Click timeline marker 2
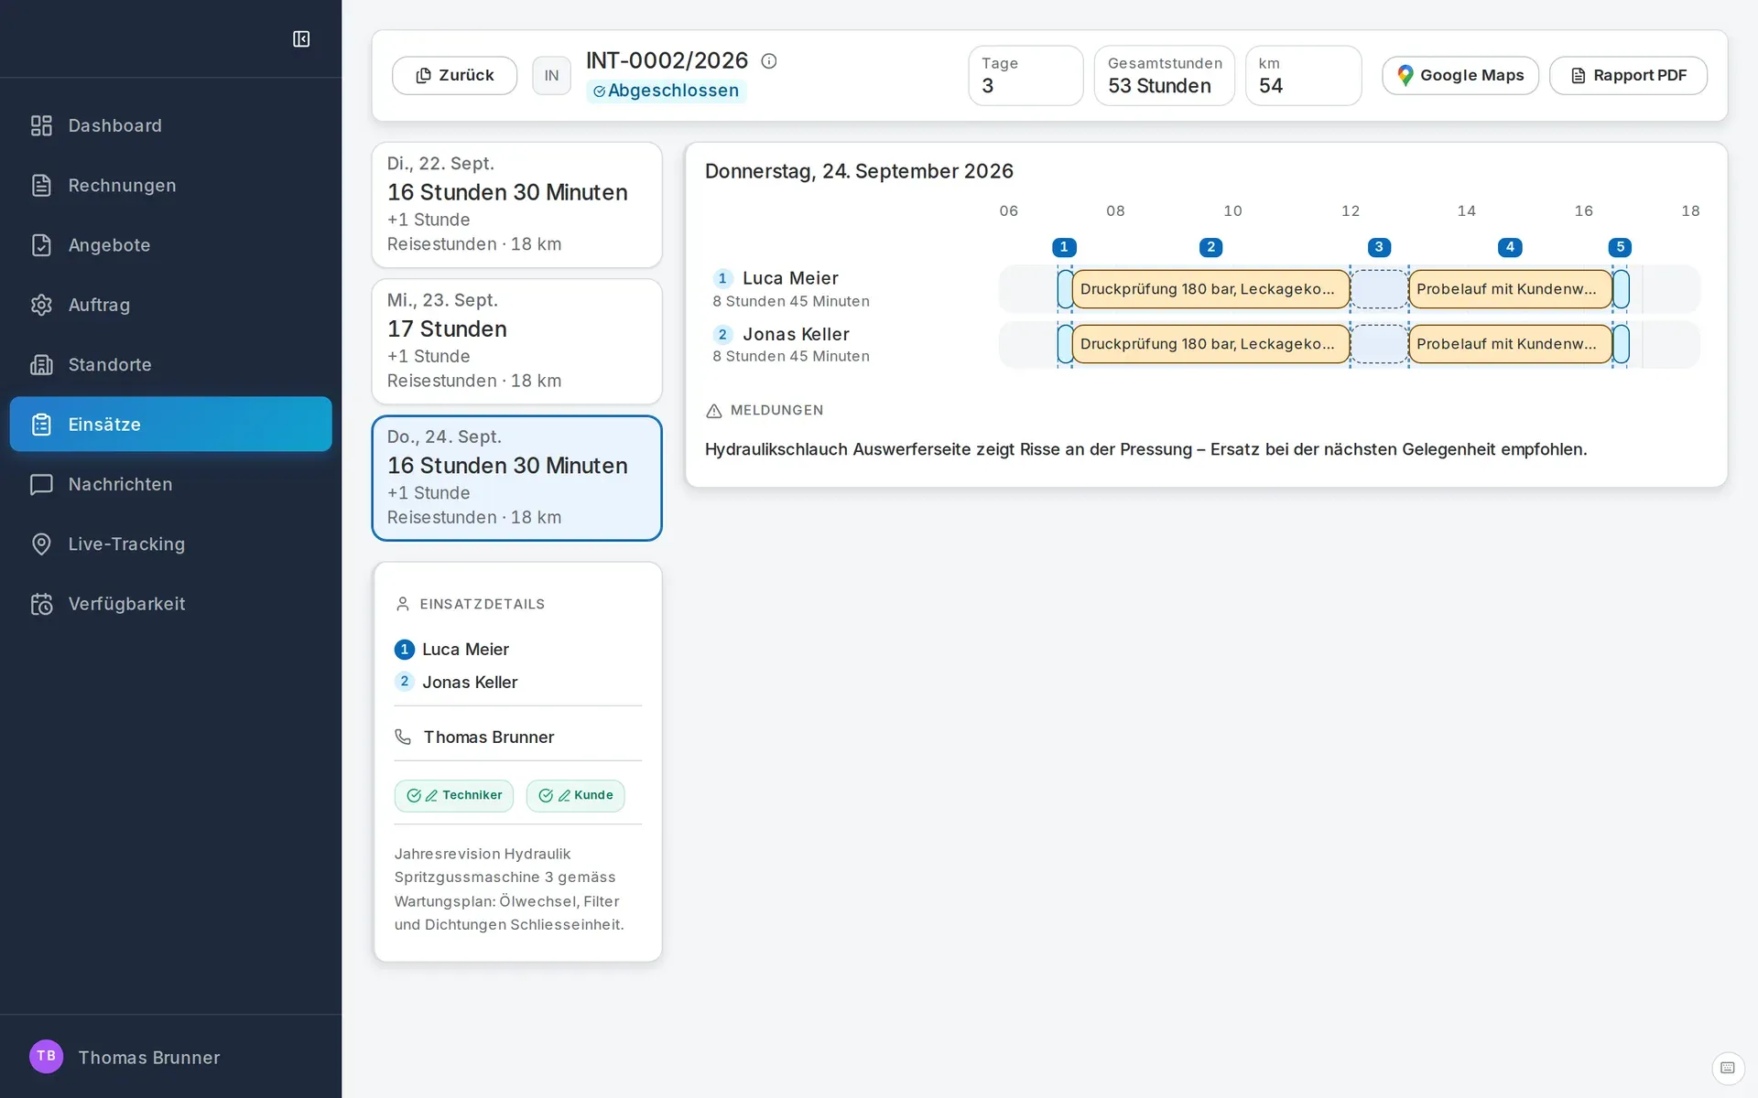The width and height of the screenshot is (1758, 1098). point(1210,247)
